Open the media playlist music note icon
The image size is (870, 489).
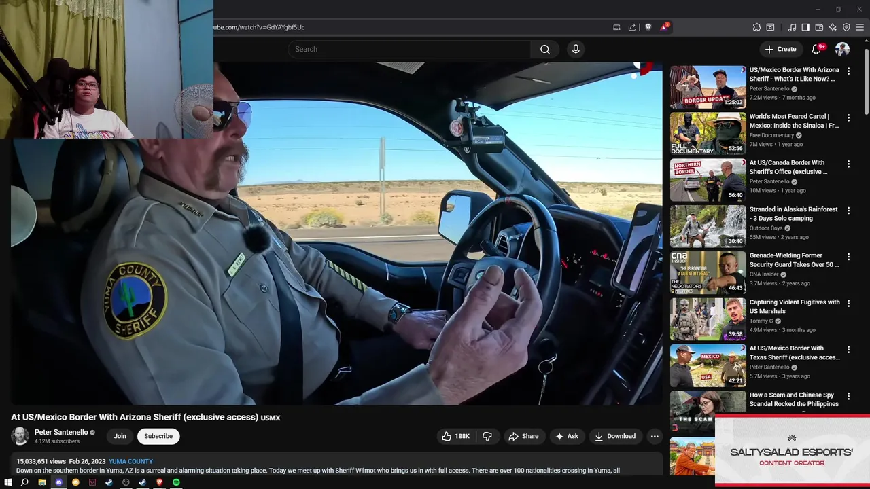pos(792,27)
